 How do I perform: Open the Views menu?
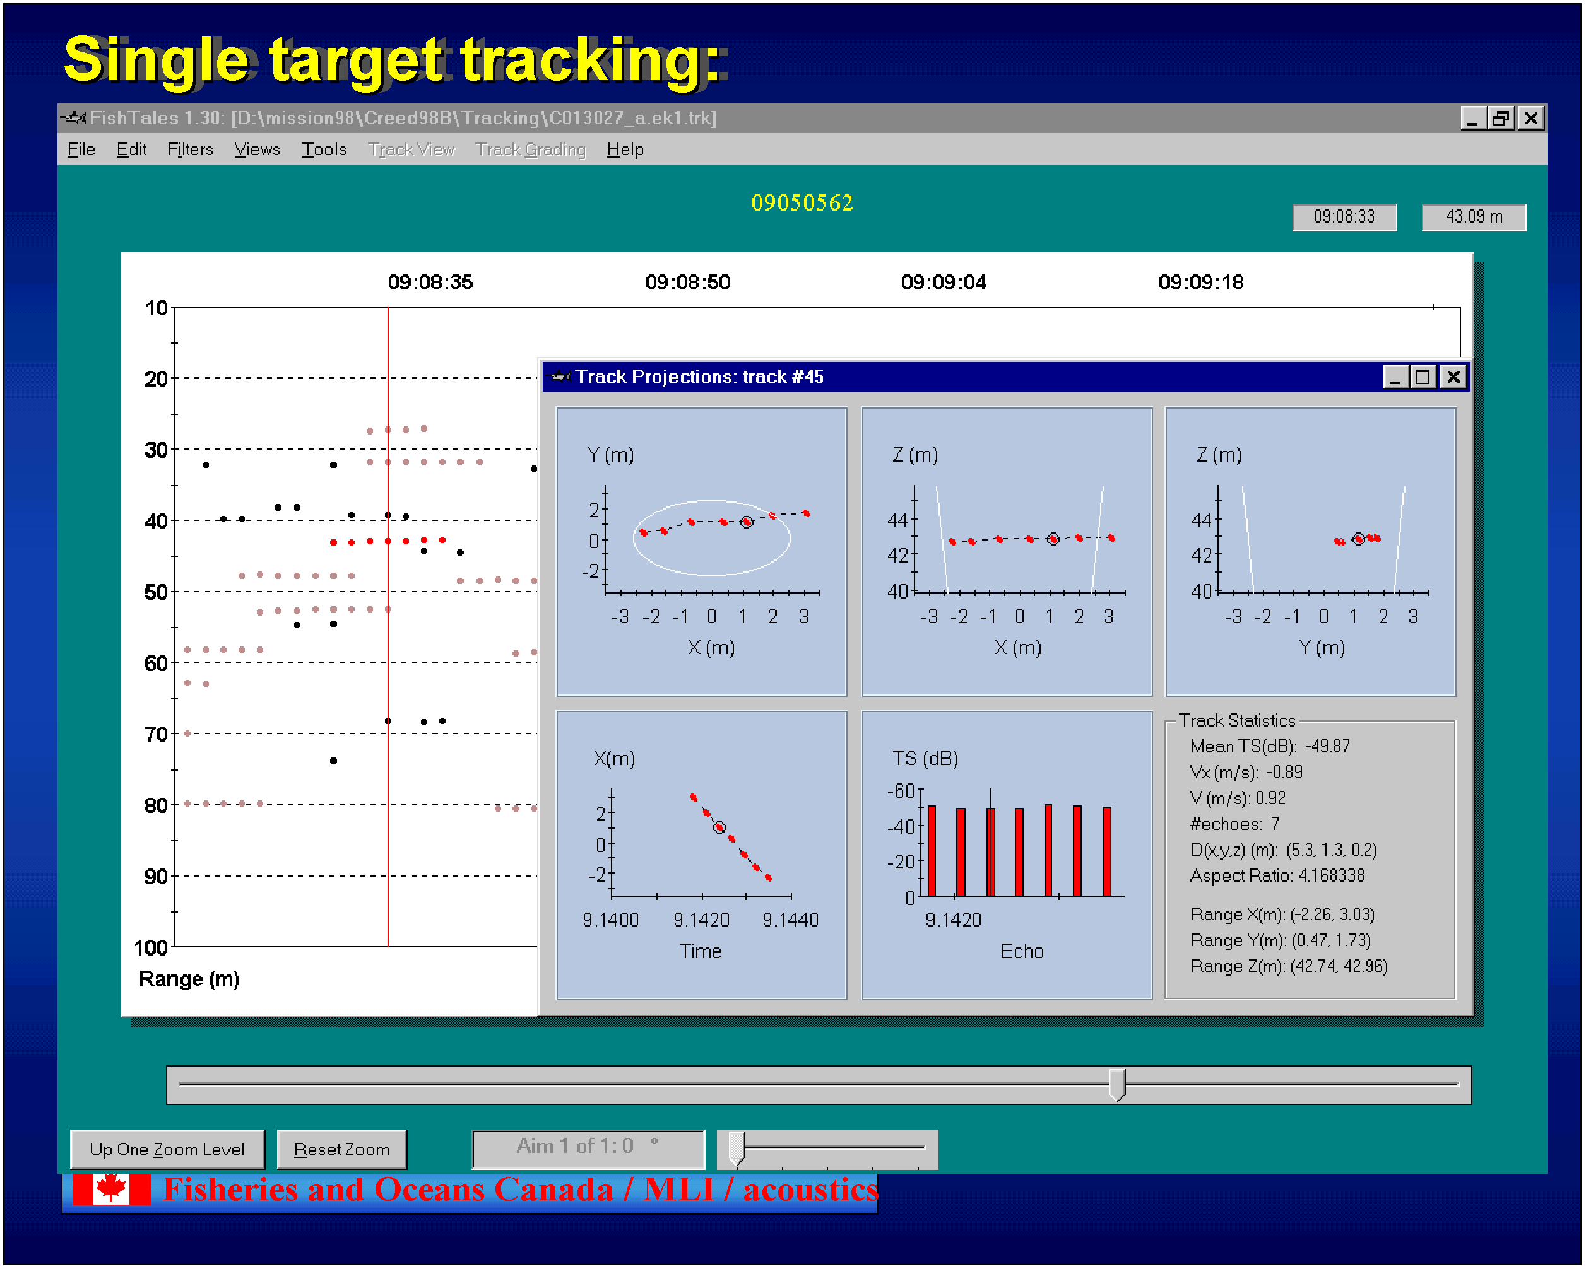click(257, 149)
